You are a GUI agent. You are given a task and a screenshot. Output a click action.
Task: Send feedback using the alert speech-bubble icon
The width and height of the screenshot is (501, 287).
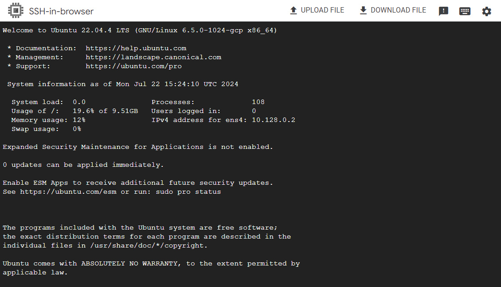[443, 10]
